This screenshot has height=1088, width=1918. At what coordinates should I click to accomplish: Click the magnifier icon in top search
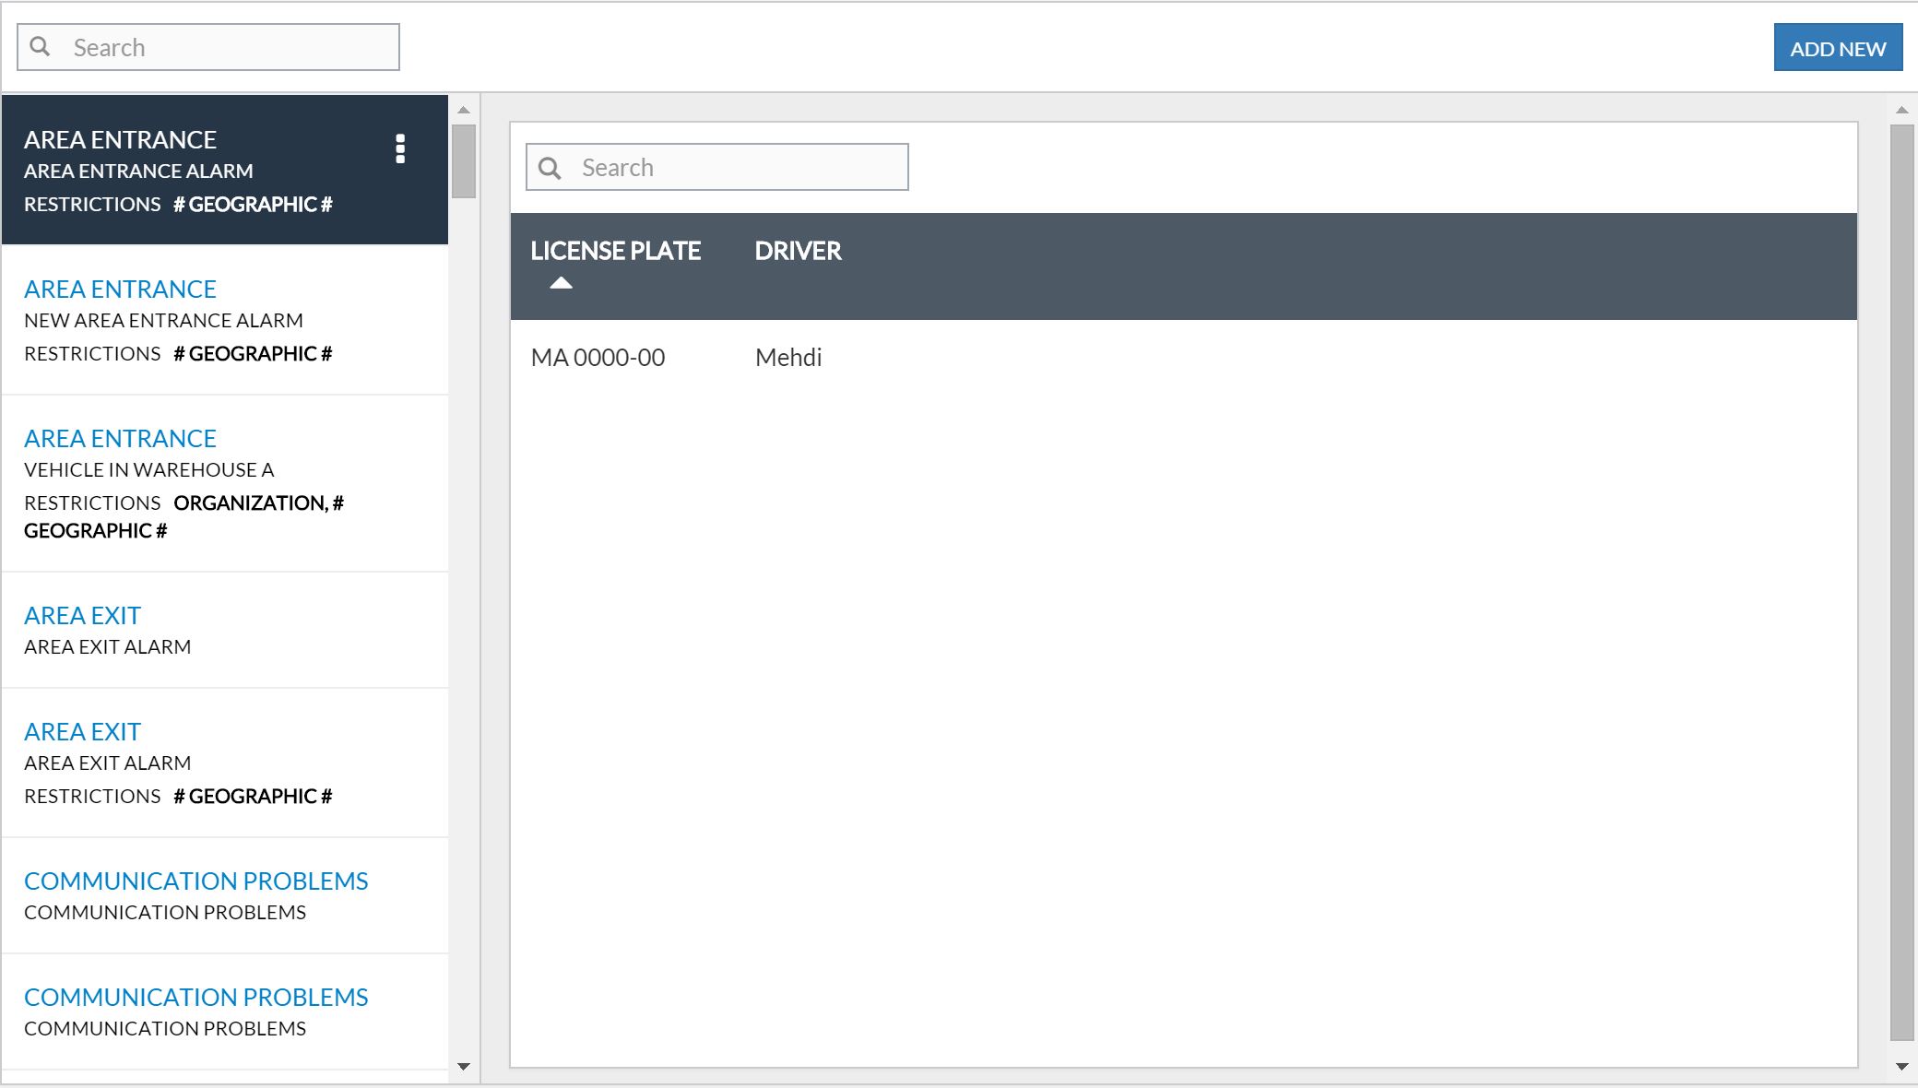(x=41, y=46)
